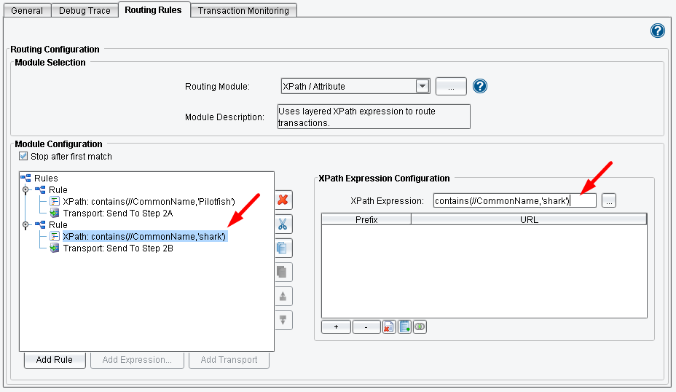Image resolution: width=676 pixels, height=392 pixels.
Task: Open the Transaction Monitoring tab
Action: pos(243,10)
